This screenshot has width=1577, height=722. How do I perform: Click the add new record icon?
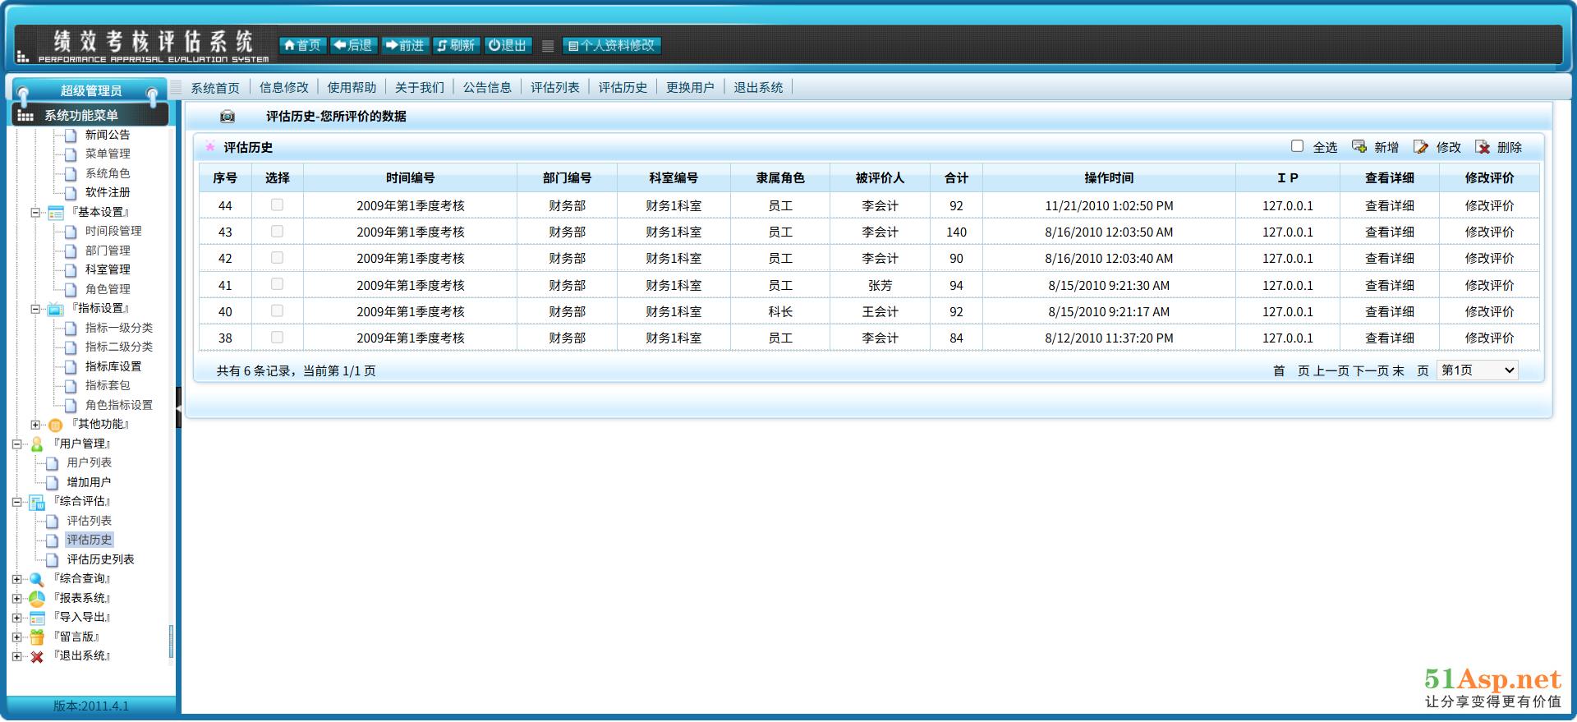tap(1359, 147)
